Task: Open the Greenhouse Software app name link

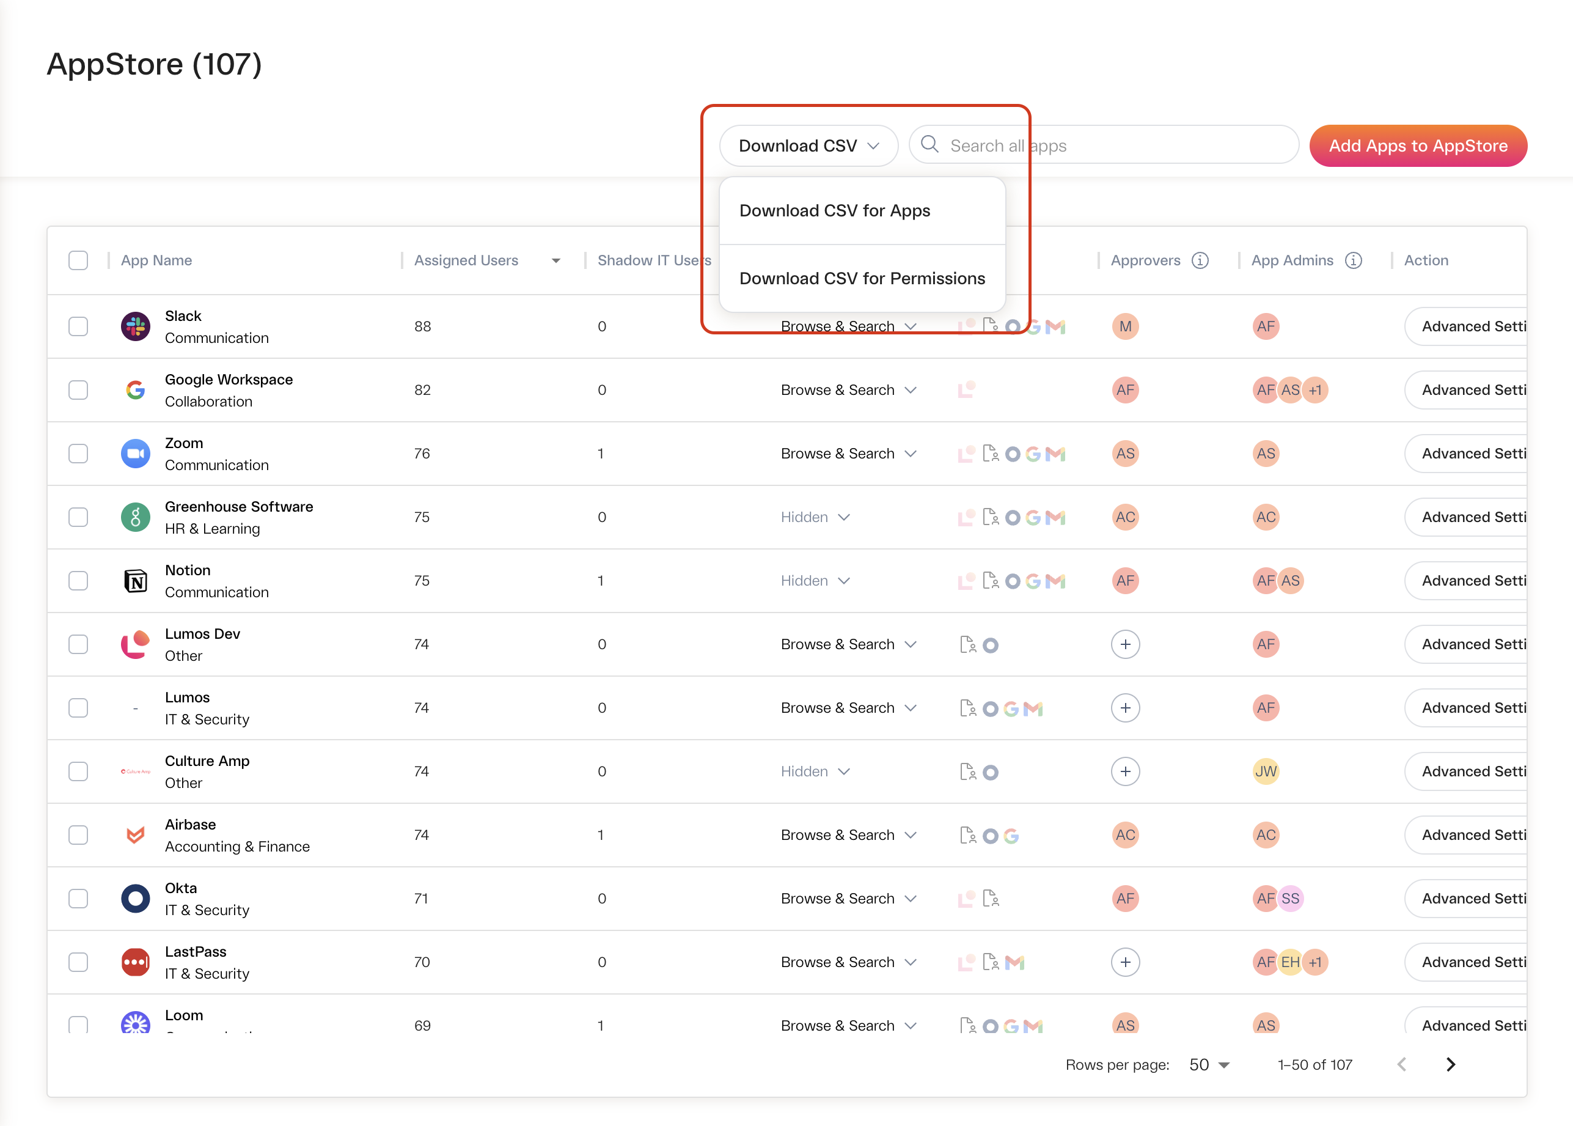Action: click(x=239, y=507)
